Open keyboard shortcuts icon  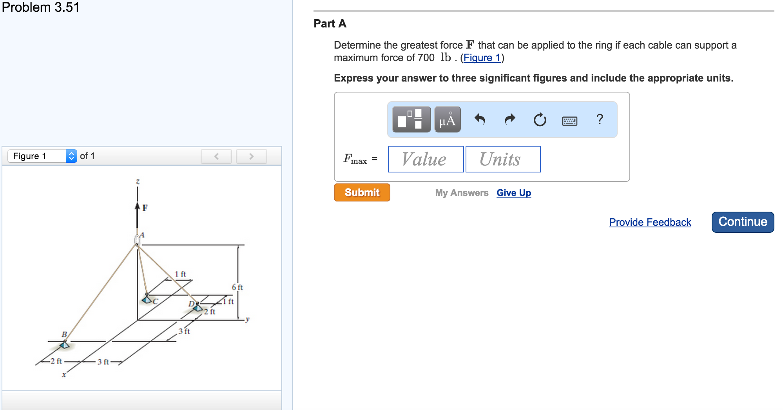[569, 120]
